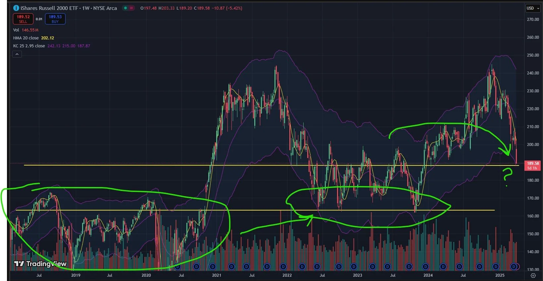Click the 240.00 price axis label
543x281 pixels.
click(533, 73)
